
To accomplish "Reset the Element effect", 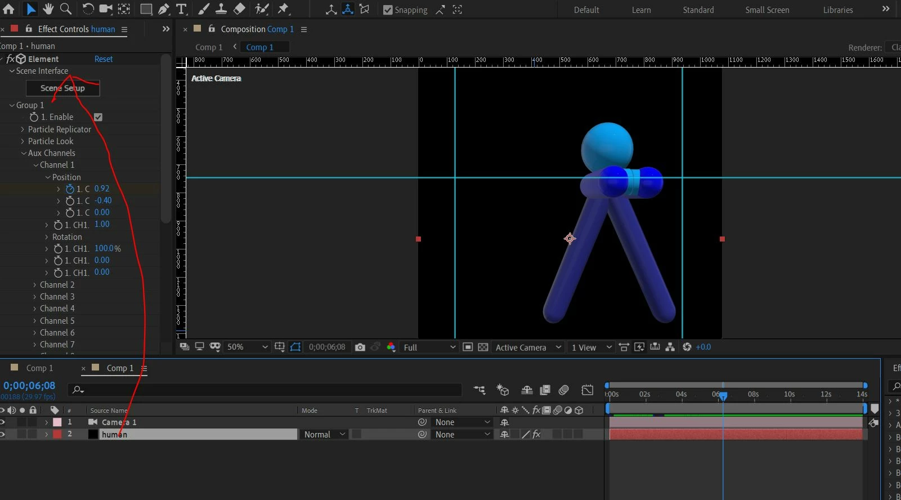I will point(104,59).
